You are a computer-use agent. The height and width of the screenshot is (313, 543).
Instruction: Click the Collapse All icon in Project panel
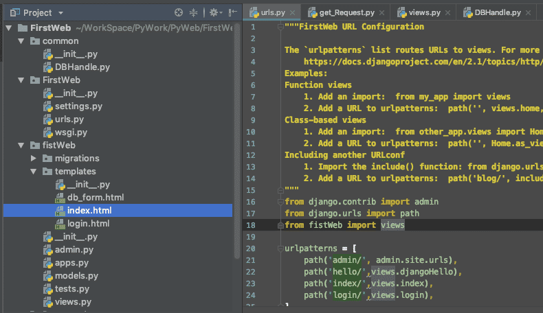[194, 12]
